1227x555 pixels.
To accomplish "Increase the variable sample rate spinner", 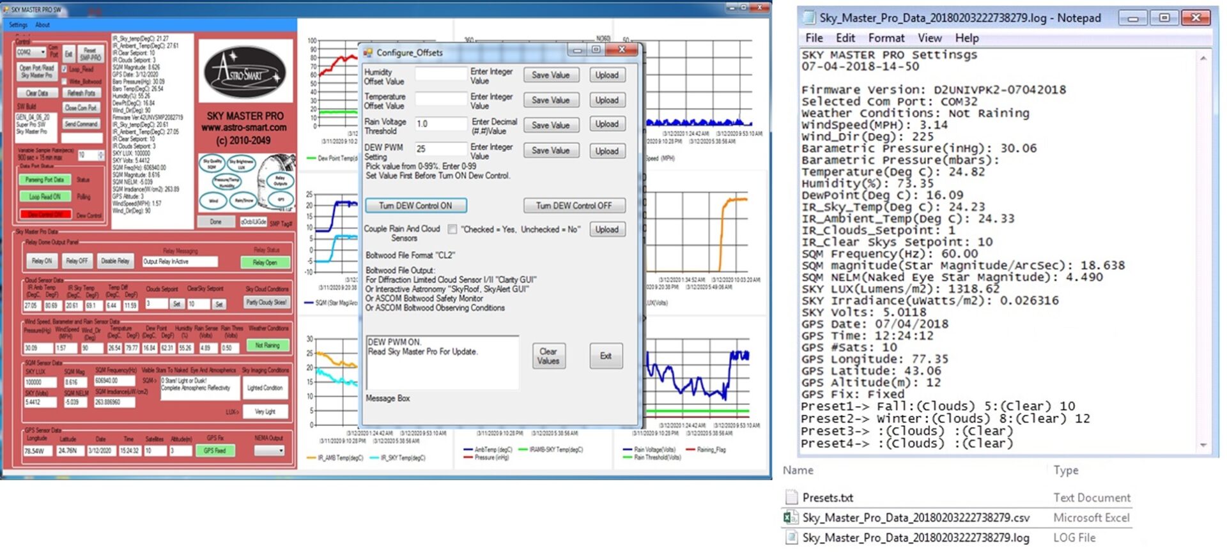I will pos(101,153).
